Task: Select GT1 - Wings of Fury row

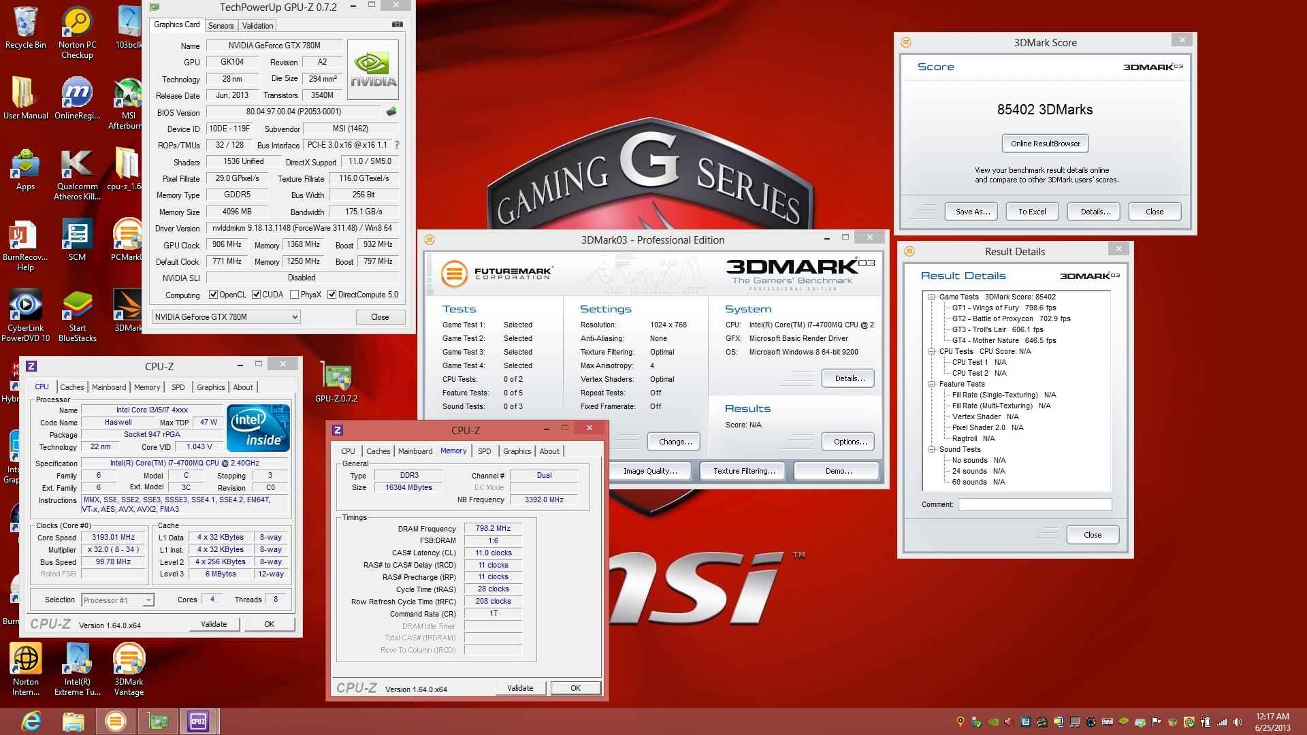Action: (x=1004, y=308)
